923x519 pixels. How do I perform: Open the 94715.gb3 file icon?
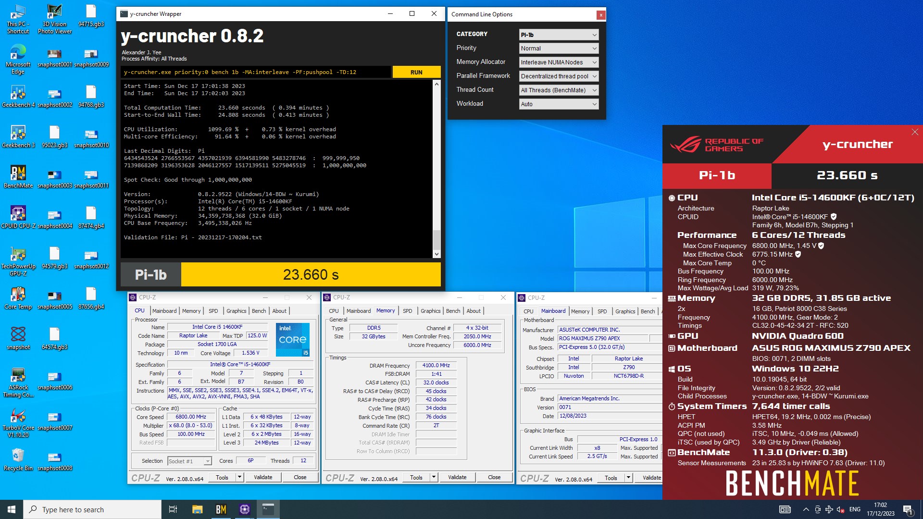(x=91, y=16)
